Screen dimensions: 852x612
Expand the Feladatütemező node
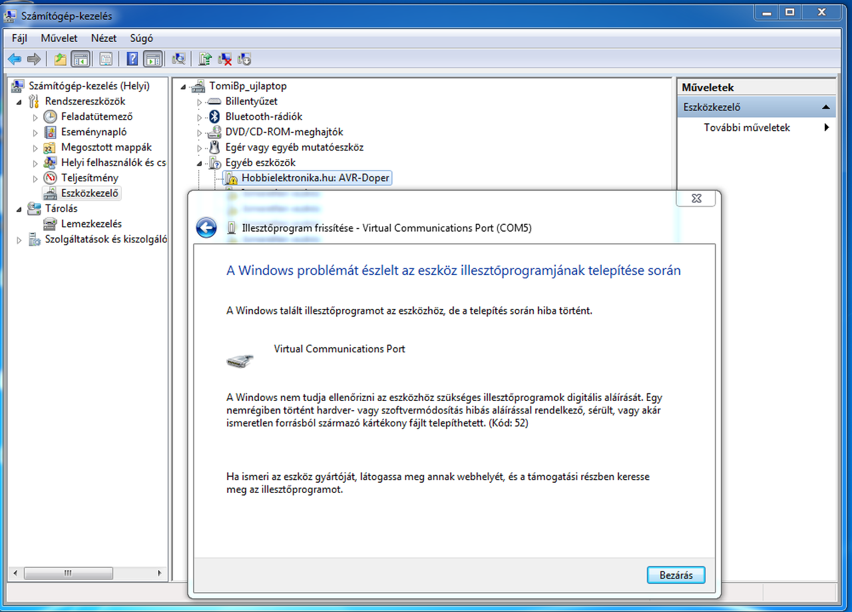tap(35, 117)
